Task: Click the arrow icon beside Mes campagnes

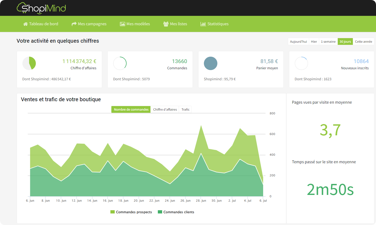Action: [74, 24]
